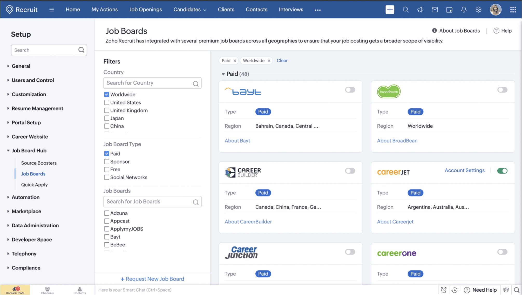Enable the Bayt job board toggle
The image size is (522, 295).
350,90
